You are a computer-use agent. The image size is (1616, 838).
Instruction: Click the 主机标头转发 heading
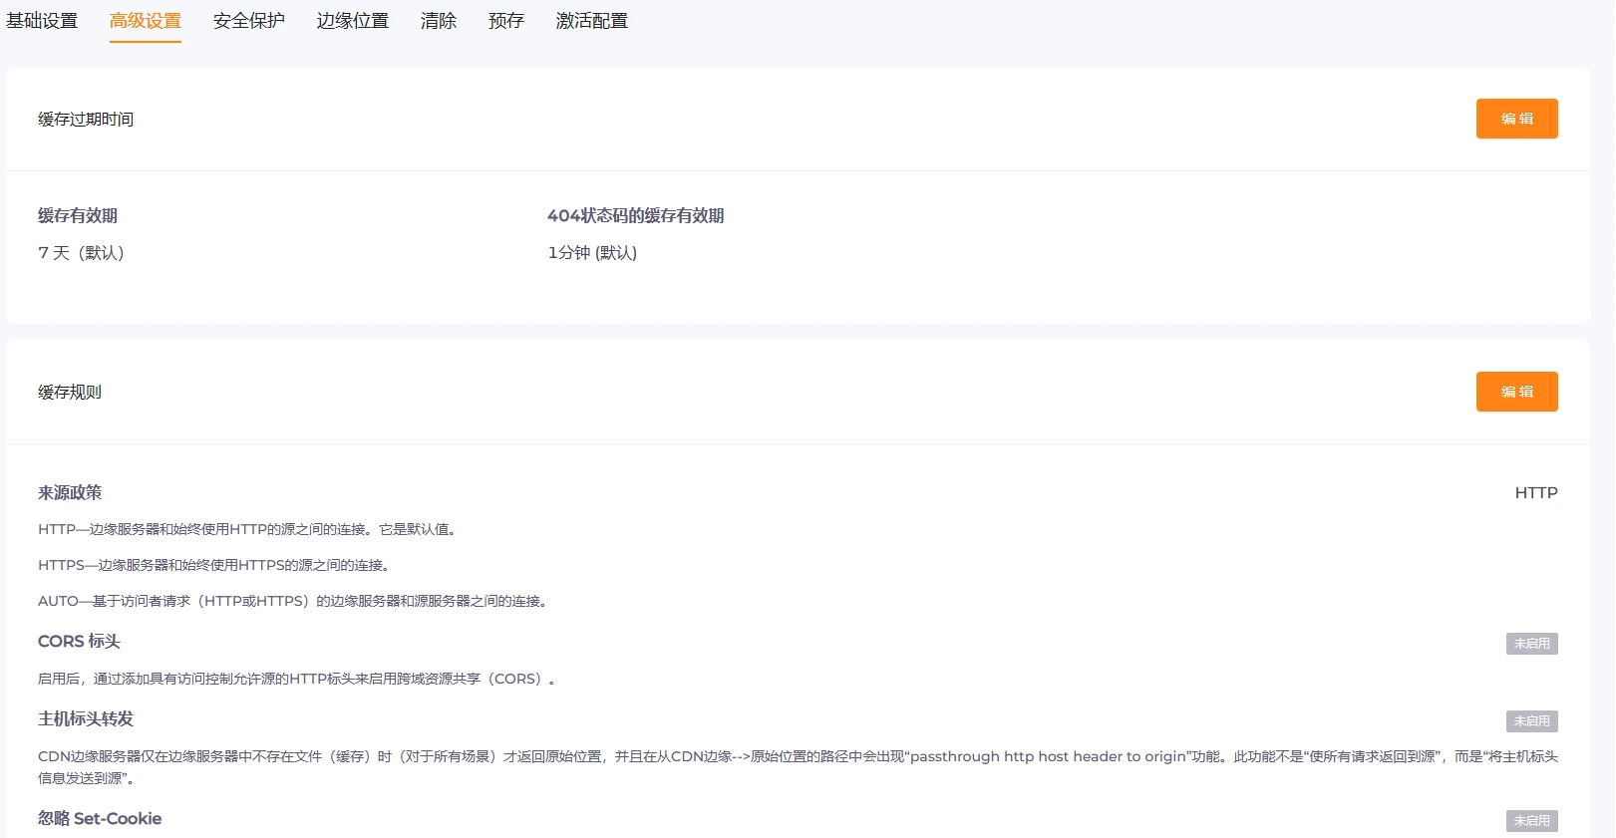[86, 719]
